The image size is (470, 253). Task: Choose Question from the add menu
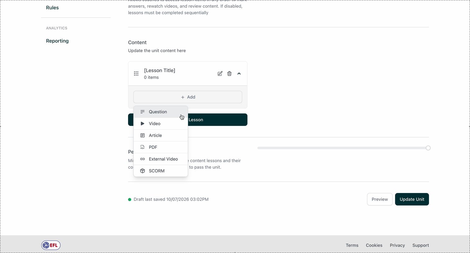click(161, 112)
